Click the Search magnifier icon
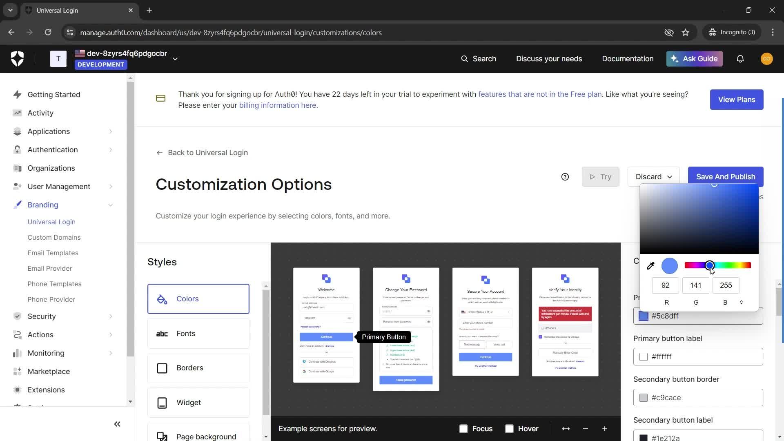Image resolution: width=784 pixels, height=441 pixels. coord(464,59)
